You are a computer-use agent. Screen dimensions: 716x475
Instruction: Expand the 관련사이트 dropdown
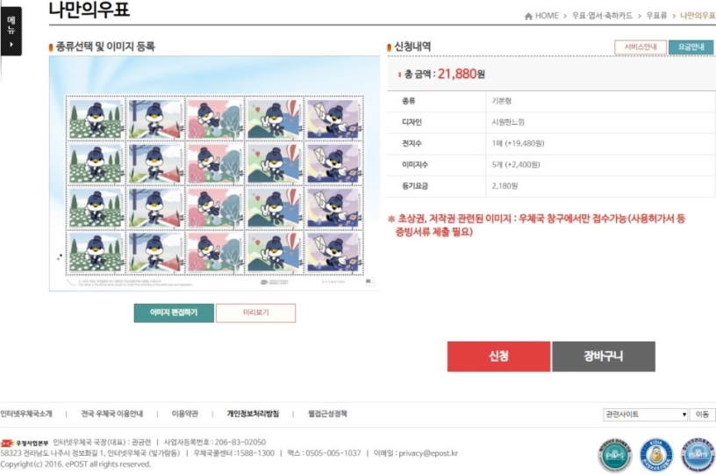pyautogui.click(x=645, y=414)
